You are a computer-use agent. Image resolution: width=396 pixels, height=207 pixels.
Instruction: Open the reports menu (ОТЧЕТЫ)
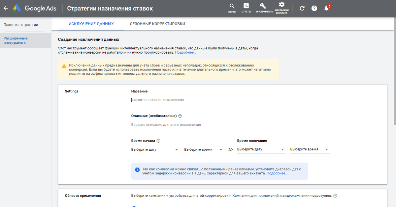point(246,8)
